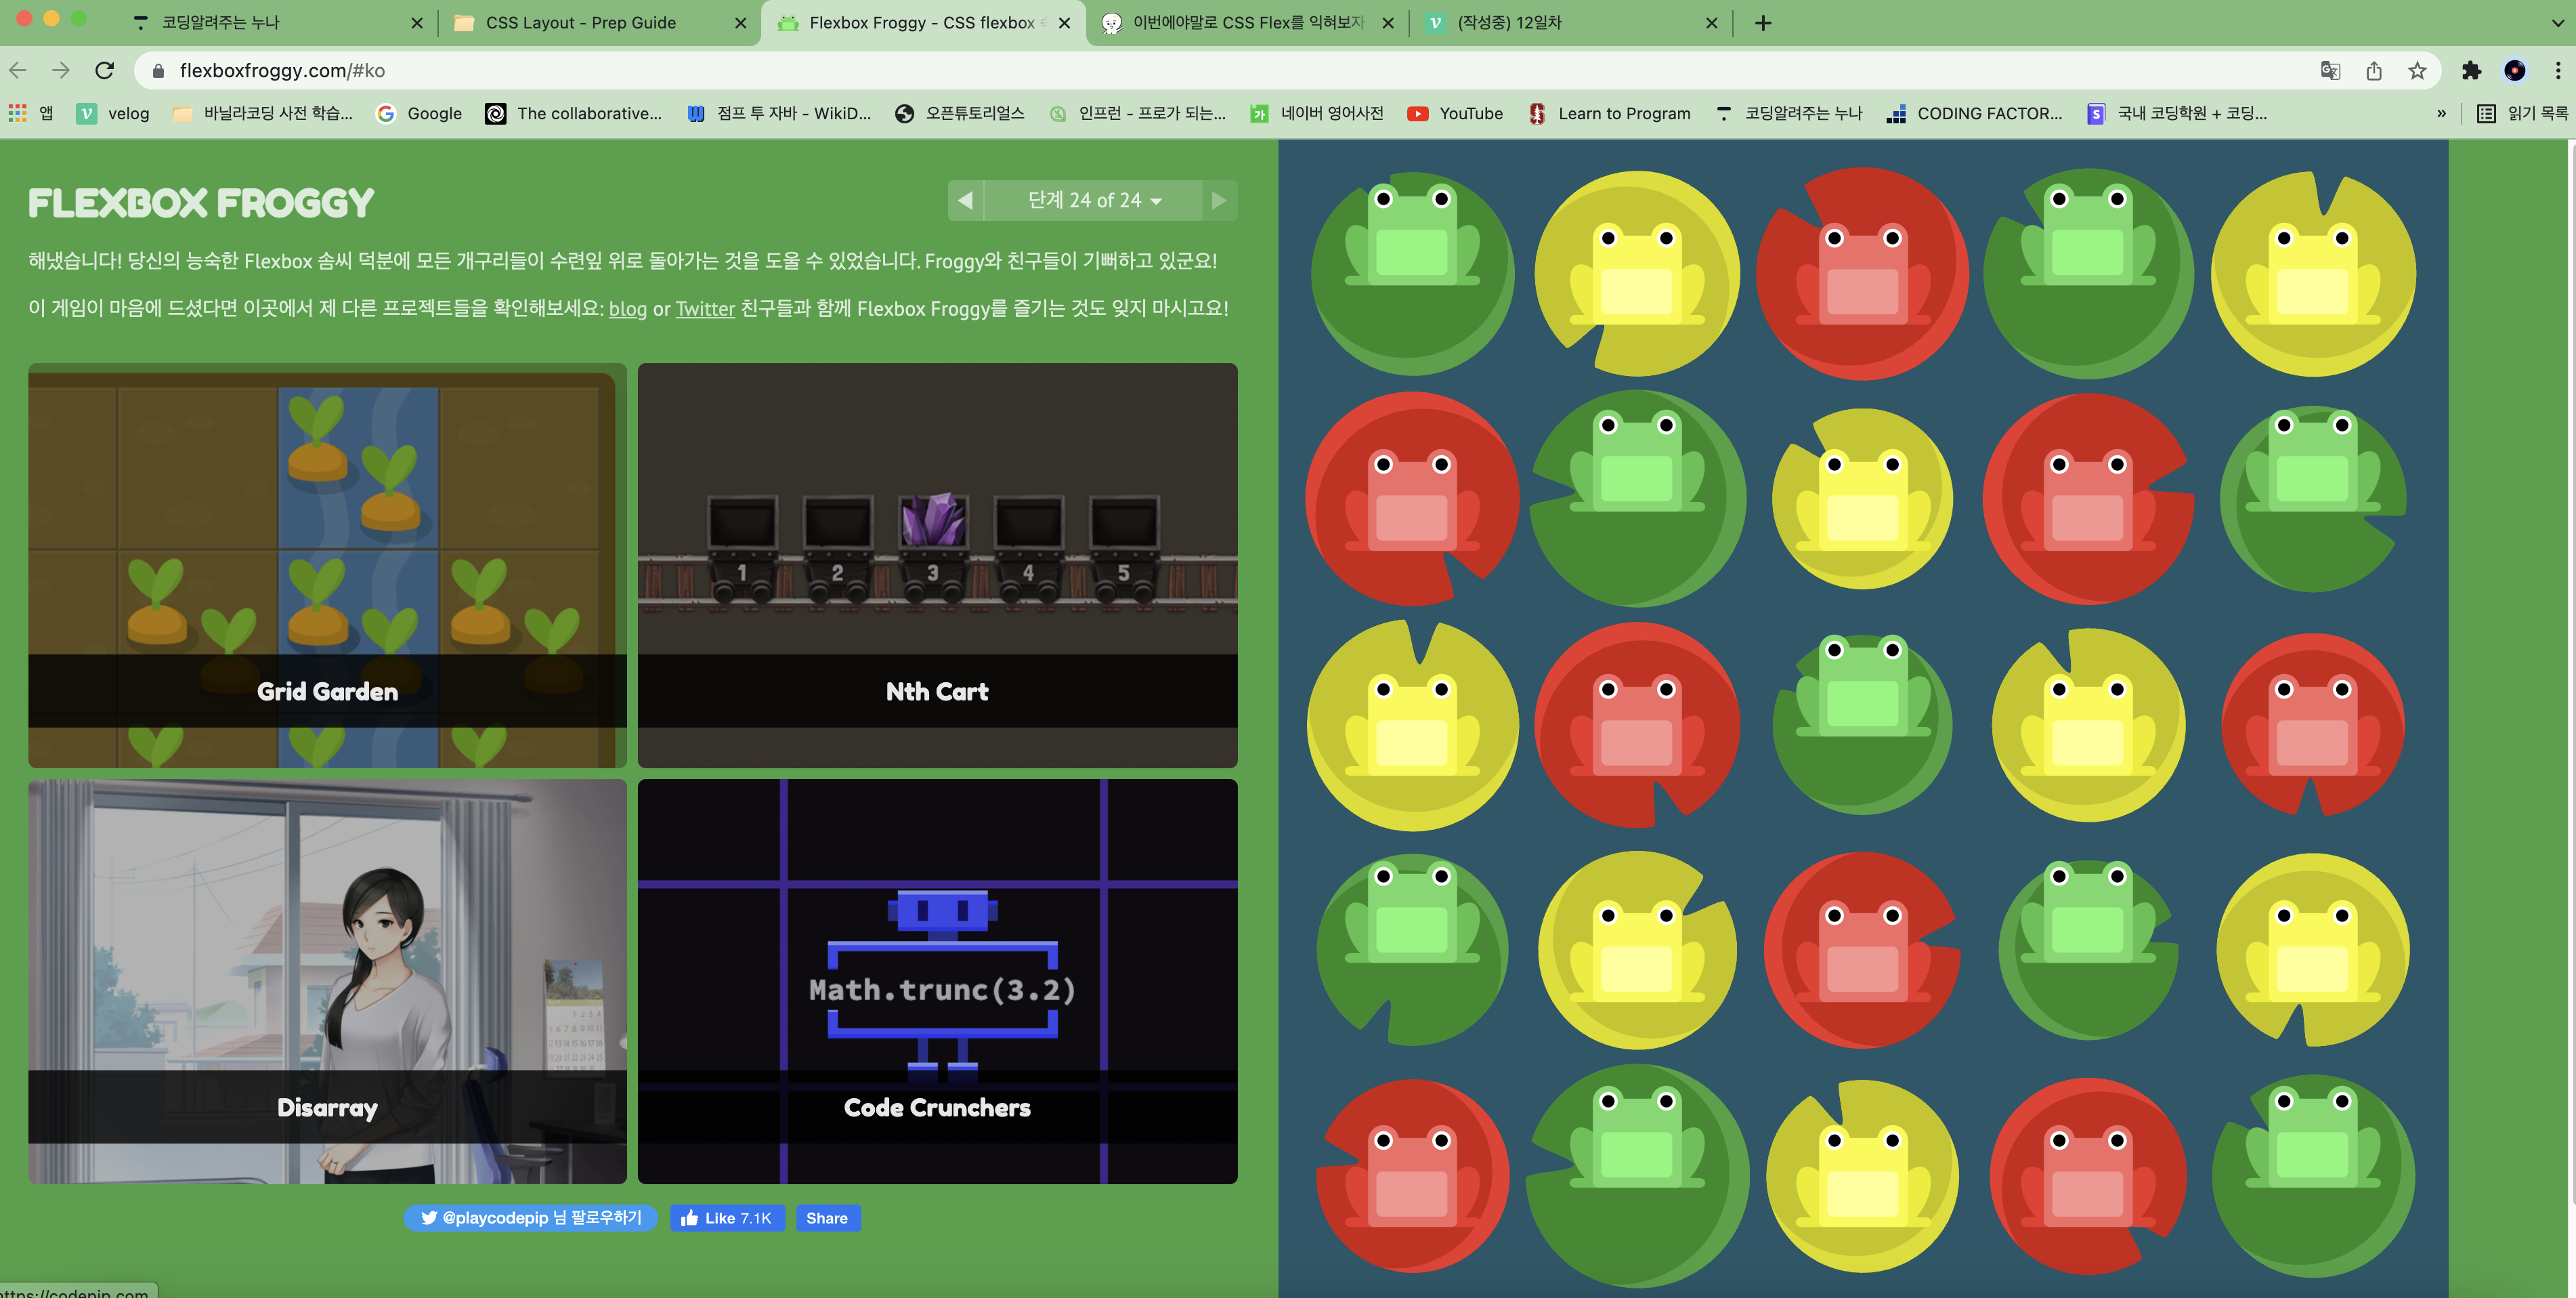Viewport: 2576px width, 1298px height.
Task: Open the Apps grid bookmark
Action: 31,113
